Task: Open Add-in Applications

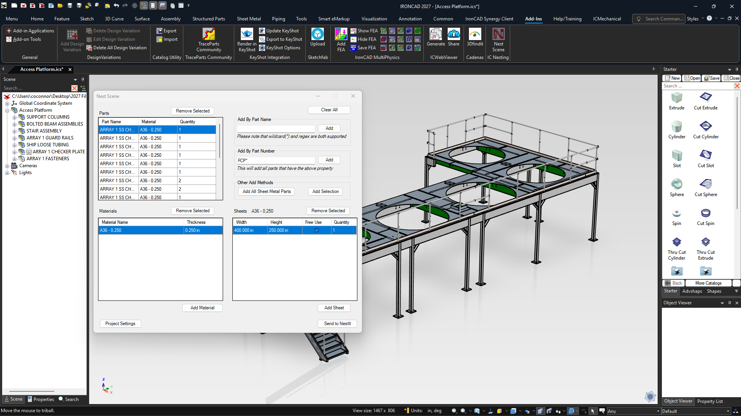Action: (x=30, y=31)
